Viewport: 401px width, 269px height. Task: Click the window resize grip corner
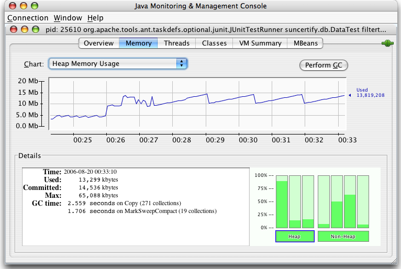(x=393, y=261)
